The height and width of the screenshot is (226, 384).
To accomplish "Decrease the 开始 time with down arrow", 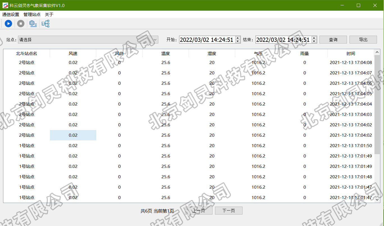I will (238, 42).
